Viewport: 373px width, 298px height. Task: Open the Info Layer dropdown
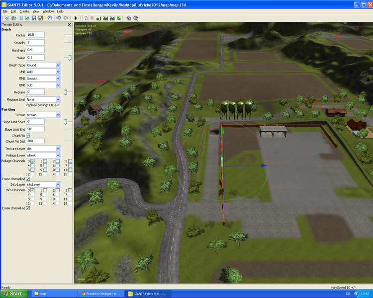pyautogui.click(x=43, y=184)
